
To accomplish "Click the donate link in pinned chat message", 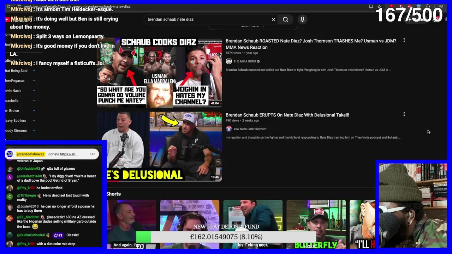I will coord(69,154).
